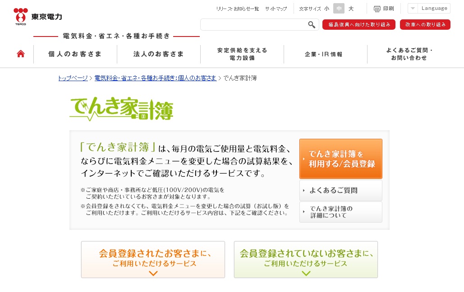This screenshot has height=292, width=464.
Task: Go to the red home icon
Action: pos(21,54)
